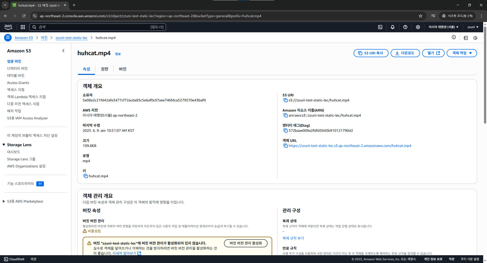This screenshot has height=263, width=487.
Task: Open S3용 IAM Access Analyzer
Action: point(27,118)
